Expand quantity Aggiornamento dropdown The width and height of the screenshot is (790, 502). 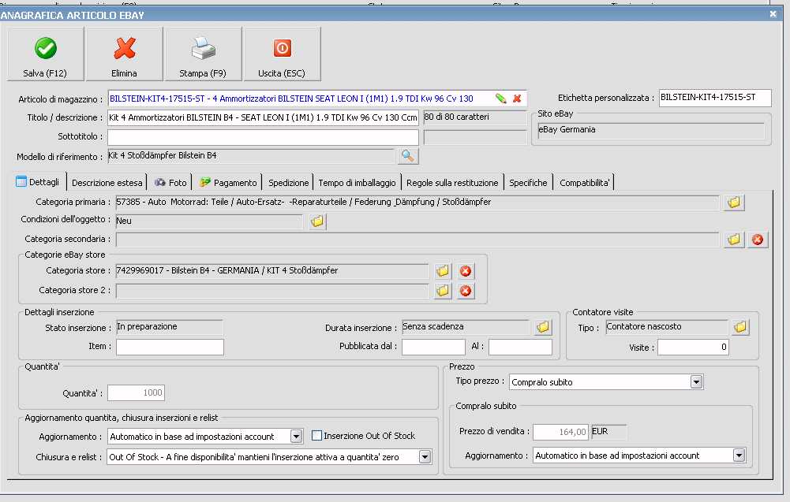click(296, 437)
